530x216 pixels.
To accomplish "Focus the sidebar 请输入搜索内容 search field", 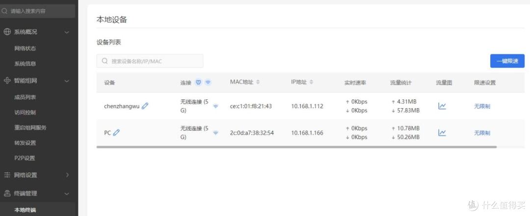I will pyautogui.click(x=37, y=11).
